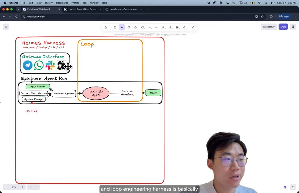
Task: Select the freehand Draw pencil tool
Action: click(163, 27)
